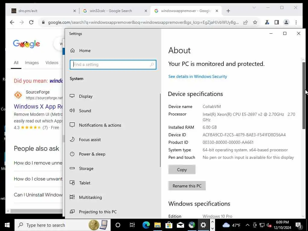The image size is (308, 231).
Task: Close the dro.pm/avit tab
Action: point(75,11)
